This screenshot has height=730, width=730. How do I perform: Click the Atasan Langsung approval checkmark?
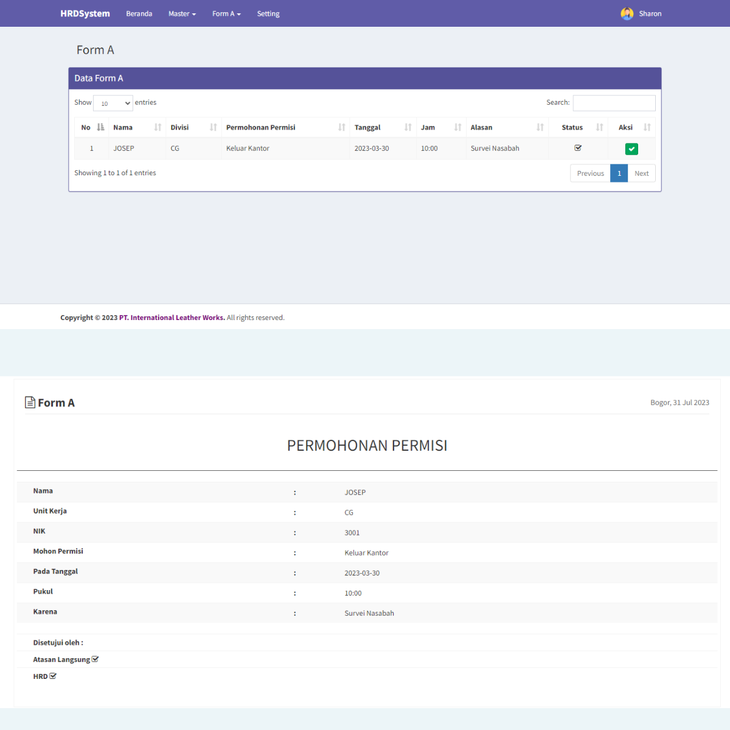(95, 659)
